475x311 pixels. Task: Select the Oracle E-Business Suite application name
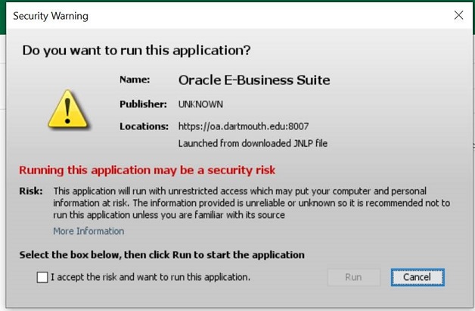tap(254, 79)
